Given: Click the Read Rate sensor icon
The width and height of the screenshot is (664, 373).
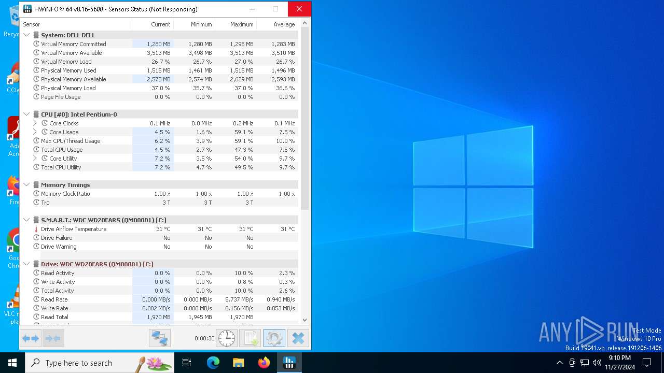Looking at the screenshot, I should [36, 299].
